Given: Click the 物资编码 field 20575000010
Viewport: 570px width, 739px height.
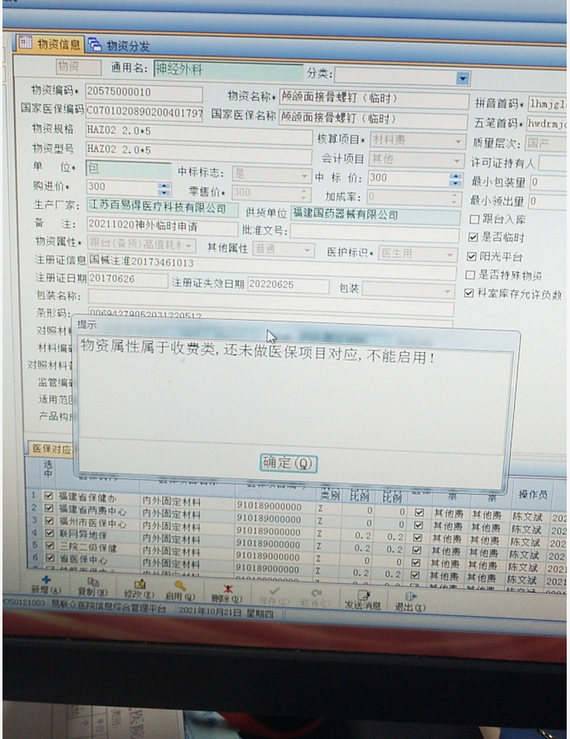Looking at the screenshot, I should [144, 93].
